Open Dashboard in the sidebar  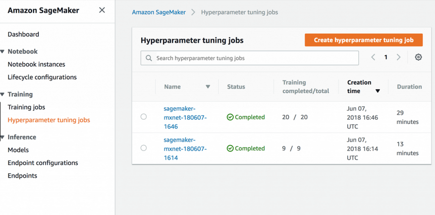tap(23, 34)
